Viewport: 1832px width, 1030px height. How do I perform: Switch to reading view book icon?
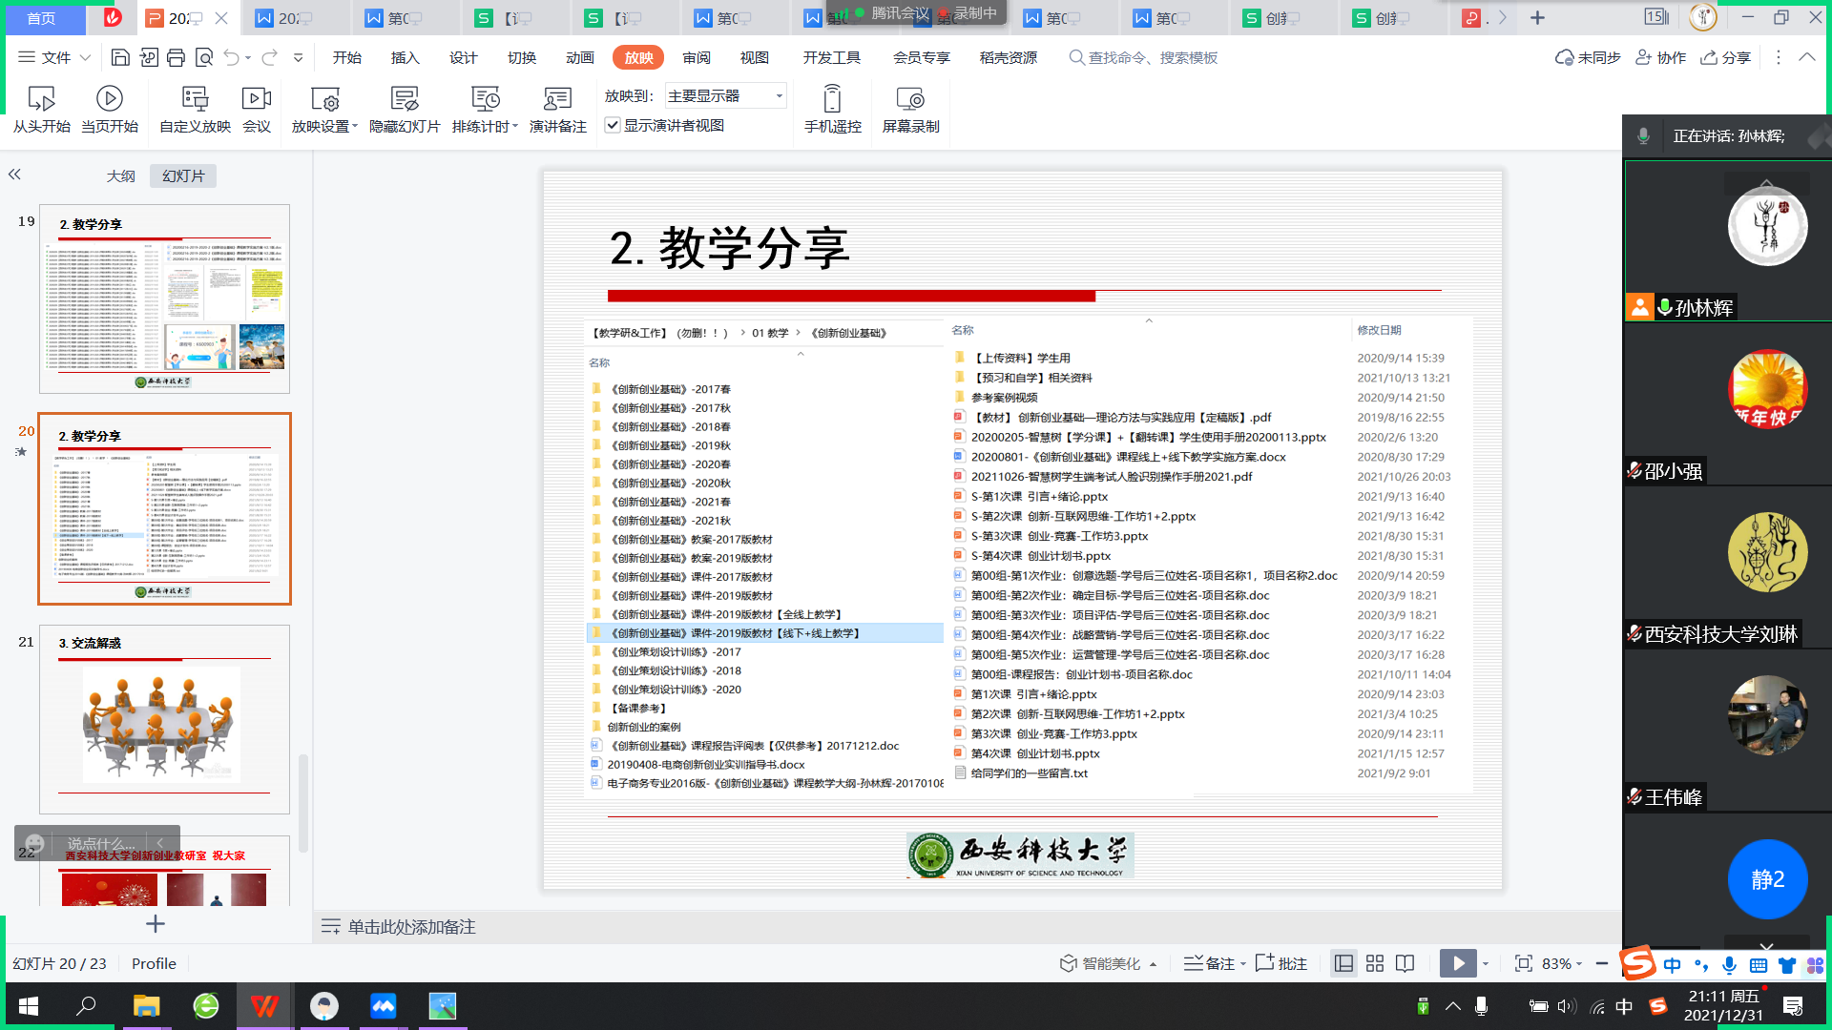pyautogui.click(x=1405, y=963)
